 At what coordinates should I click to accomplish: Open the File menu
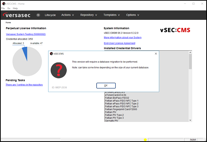click(3, 8)
